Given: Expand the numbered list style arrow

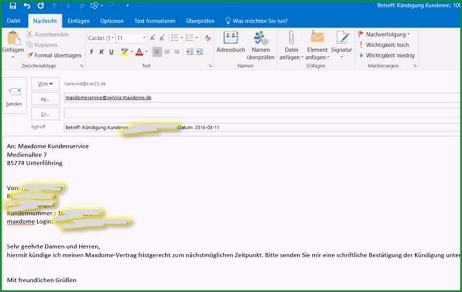Looking at the screenshot, I should [x=197, y=38].
